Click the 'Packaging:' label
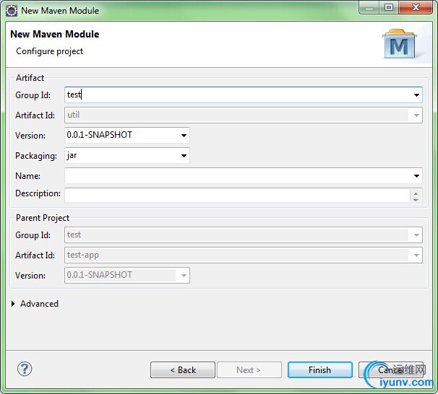The image size is (438, 394). (x=36, y=156)
